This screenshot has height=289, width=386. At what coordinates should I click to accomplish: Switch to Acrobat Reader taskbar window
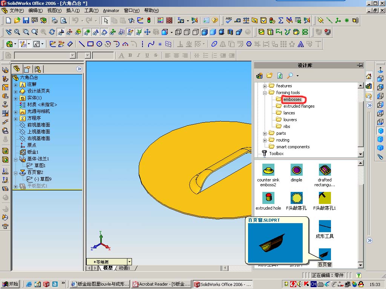click(161, 284)
